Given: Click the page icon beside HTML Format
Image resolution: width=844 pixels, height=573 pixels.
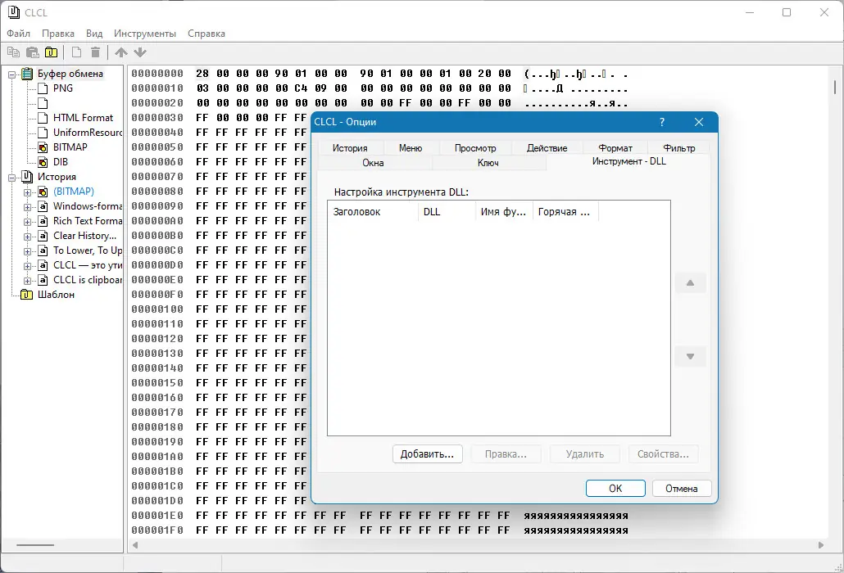Looking at the screenshot, I should pos(43,118).
